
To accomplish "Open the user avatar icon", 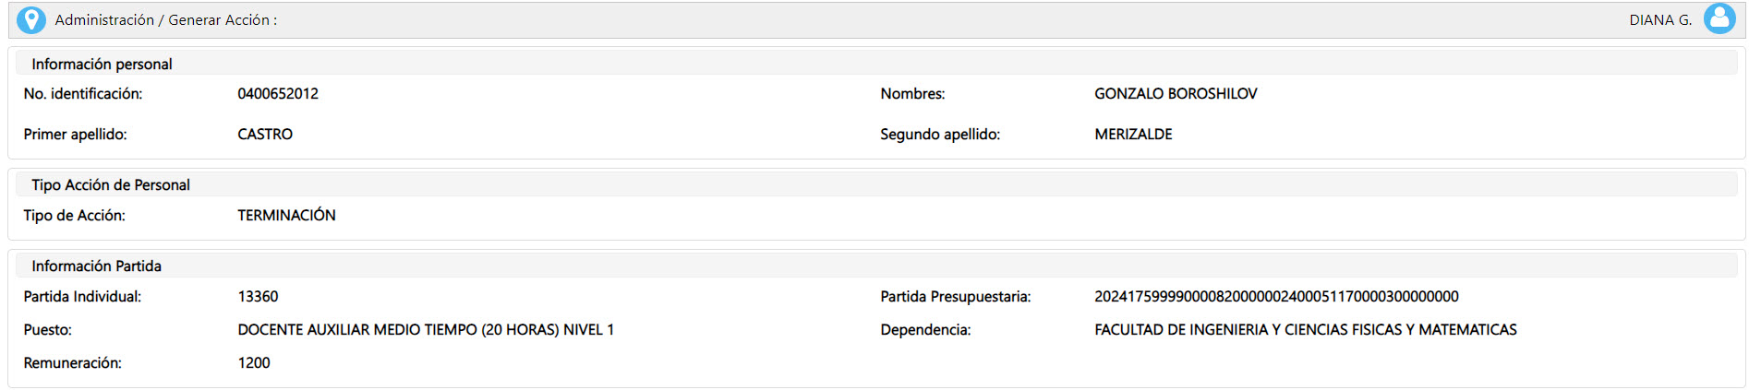I will 1719,18.
